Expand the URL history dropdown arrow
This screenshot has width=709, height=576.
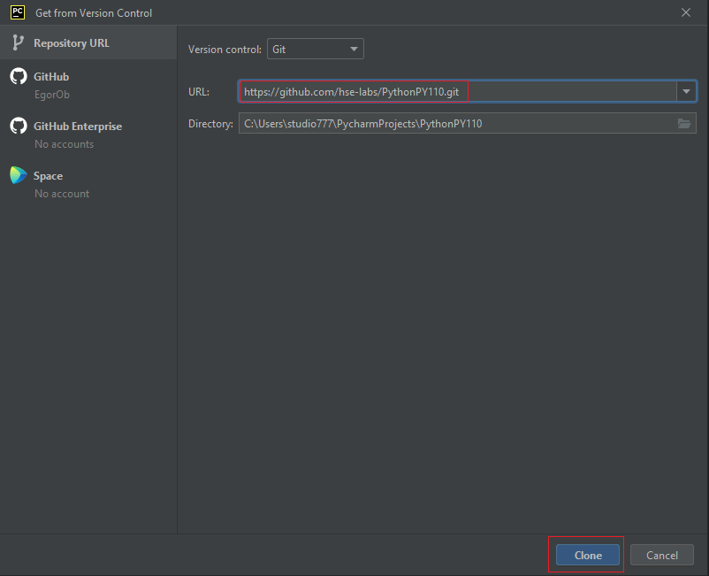[686, 92]
